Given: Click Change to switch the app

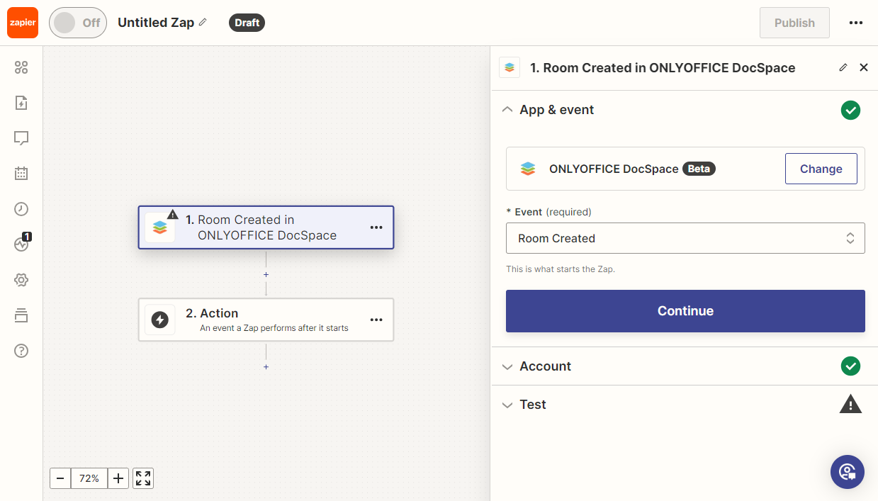Looking at the screenshot, I should (821, 169).
